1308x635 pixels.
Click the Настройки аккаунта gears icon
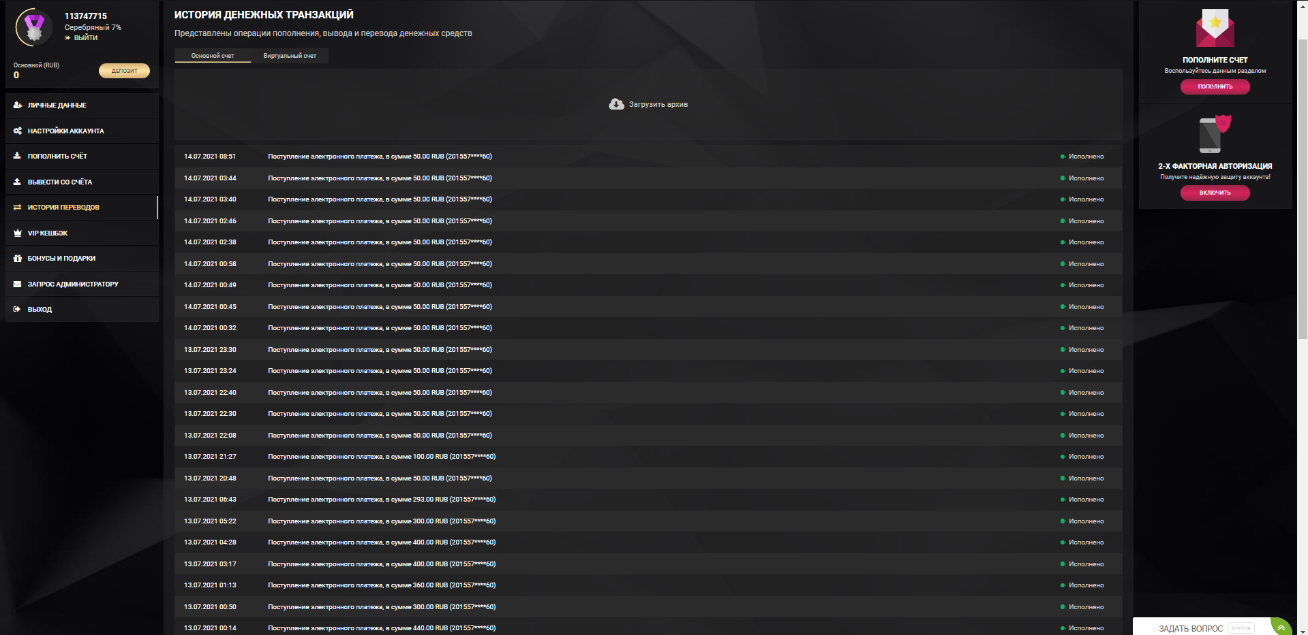(18, 131)
